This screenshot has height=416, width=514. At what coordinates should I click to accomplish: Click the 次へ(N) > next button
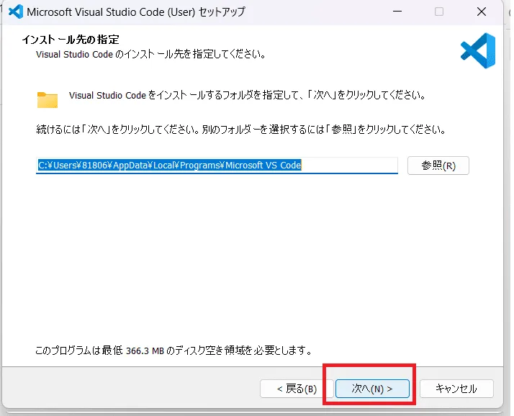(372, 389)
